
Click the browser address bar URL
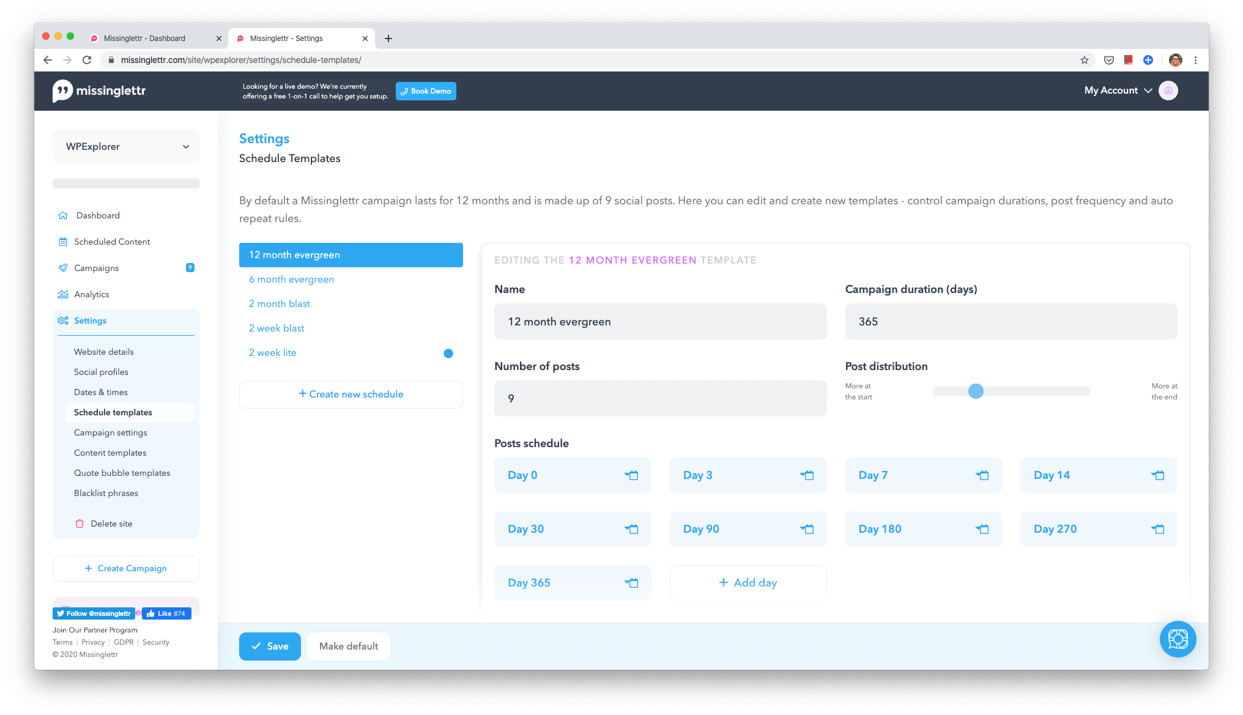241,60
